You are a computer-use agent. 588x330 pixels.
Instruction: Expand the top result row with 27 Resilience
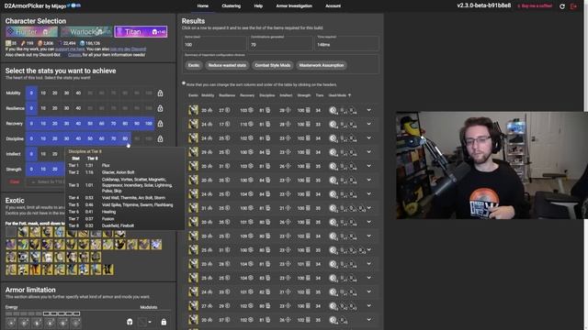369,110
